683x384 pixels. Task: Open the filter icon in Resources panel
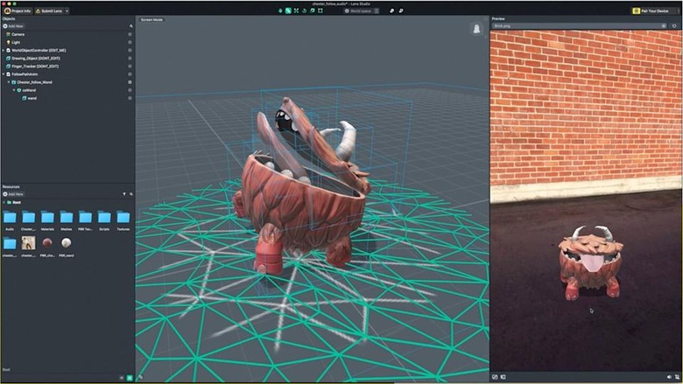(123, 193)
